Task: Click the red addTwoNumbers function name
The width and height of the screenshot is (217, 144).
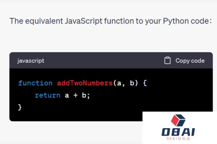Action: coord(85,83)
